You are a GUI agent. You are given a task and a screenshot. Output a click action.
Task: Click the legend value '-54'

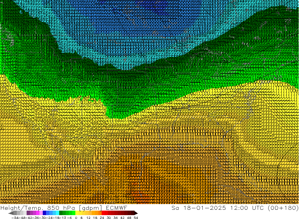click(x=15, y=218)
